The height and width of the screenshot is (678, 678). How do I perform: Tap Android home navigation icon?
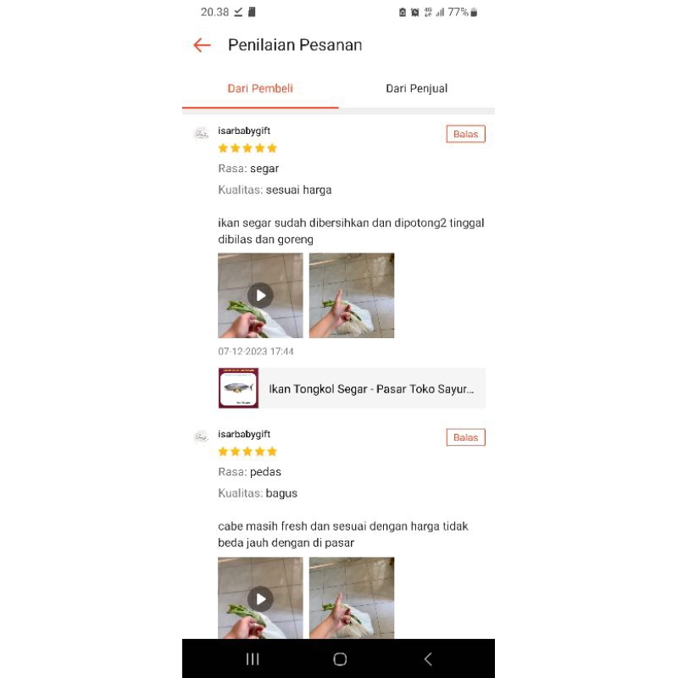point(340,659)
